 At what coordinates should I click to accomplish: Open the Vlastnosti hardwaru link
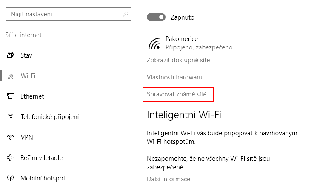tap(174, 77)
